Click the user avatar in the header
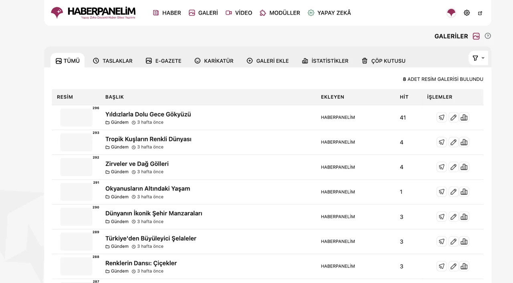Viewport: 513px width, 283px height. pos(451,13)
